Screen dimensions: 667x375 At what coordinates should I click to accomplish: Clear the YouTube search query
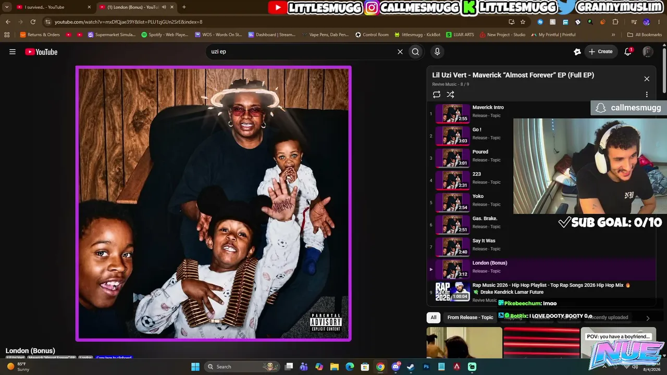pyautogui.click(x=400, y=52)
